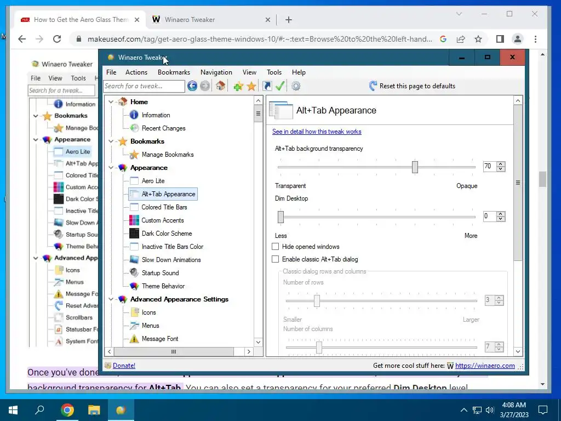Image resolution: width=561 pixels, height=421 pixels.
Task: Collapse Advanced Appearance Settings node
Action: click(x=111, y=299)
